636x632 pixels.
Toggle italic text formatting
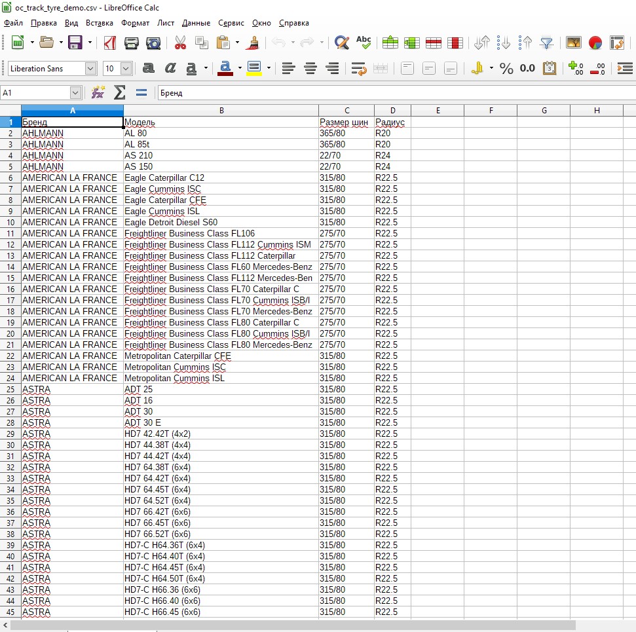tap(170, 68)
